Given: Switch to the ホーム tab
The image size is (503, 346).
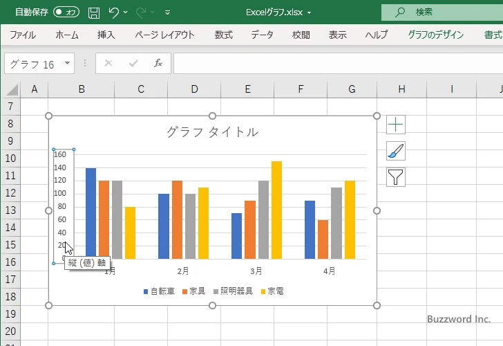Looking at the screenshot, I should point(67,35).
